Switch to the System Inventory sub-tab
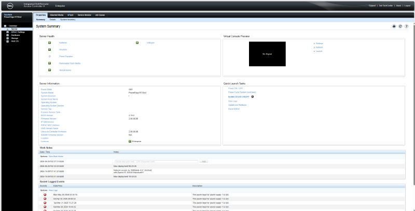 tap(68, 20)
